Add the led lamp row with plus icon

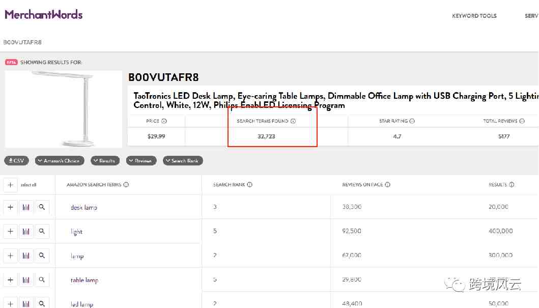pyautogui.click(x=10, y=303)
